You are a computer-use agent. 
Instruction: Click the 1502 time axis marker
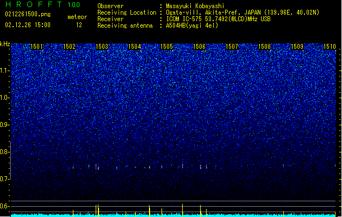pos(69,47)
